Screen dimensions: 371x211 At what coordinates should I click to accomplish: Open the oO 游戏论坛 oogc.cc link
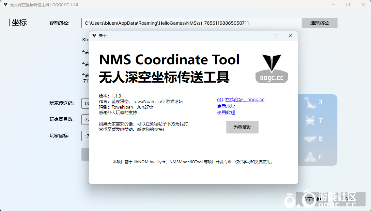click(240, 100)
